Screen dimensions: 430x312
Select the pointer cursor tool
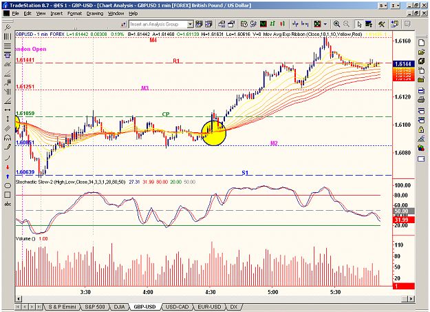pos(359,24)
